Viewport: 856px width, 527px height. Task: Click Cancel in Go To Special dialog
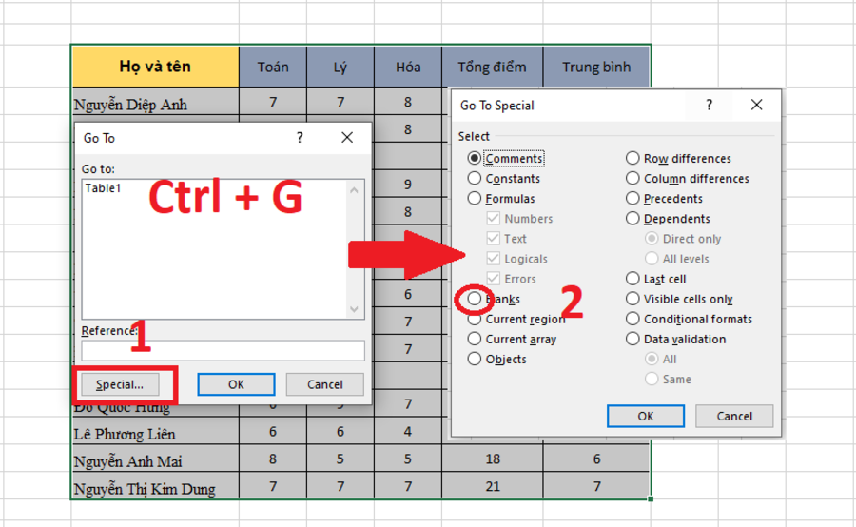point(734,416)
